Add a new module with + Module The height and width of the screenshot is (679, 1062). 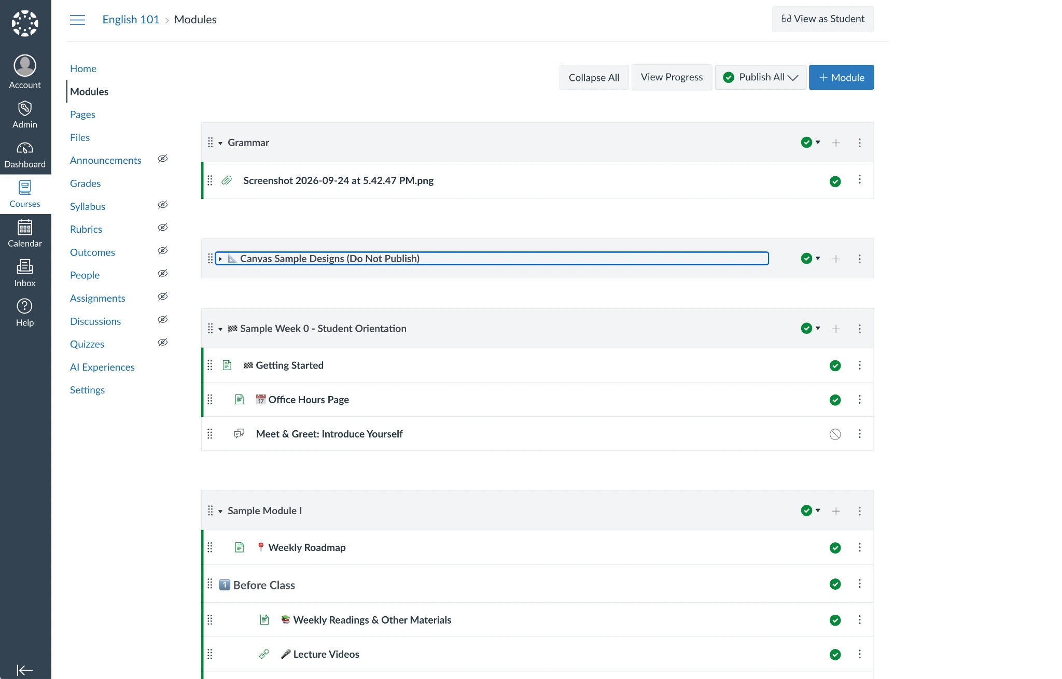click(x=841, y=77)
